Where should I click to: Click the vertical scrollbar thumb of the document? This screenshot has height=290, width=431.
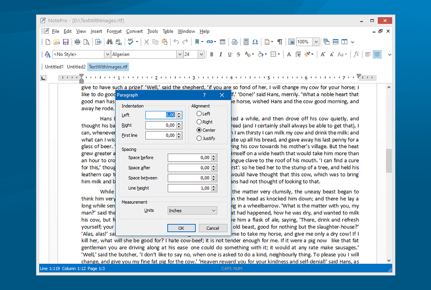click(389, 160)
